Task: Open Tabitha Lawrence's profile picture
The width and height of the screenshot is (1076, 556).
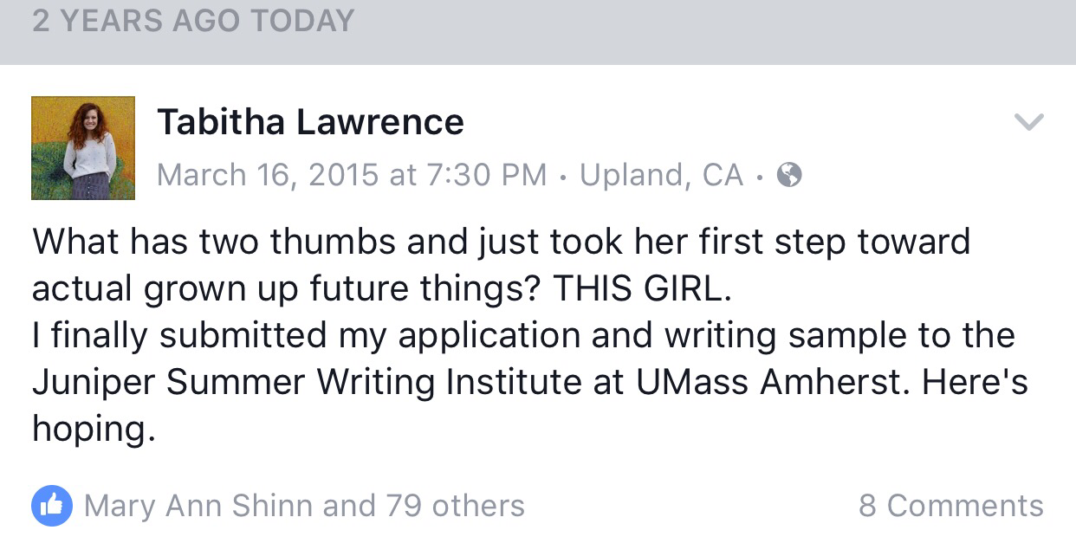Action: 83,148
